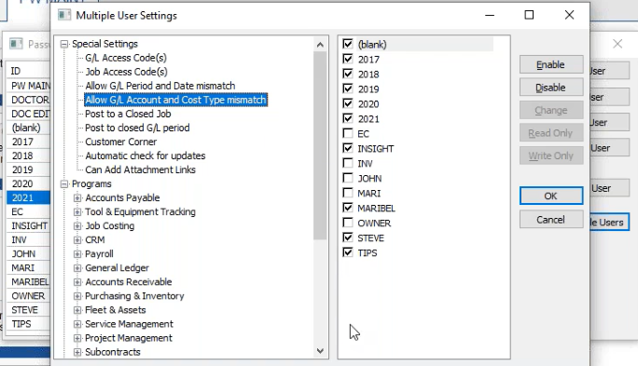Toggle the (blank) user checkbox
Image resolution: width=638 pixels, height=366 pixels.
pos(348,44)
